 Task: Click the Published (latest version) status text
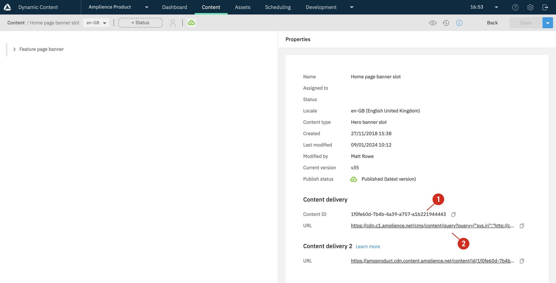click(x=389, y=179)
